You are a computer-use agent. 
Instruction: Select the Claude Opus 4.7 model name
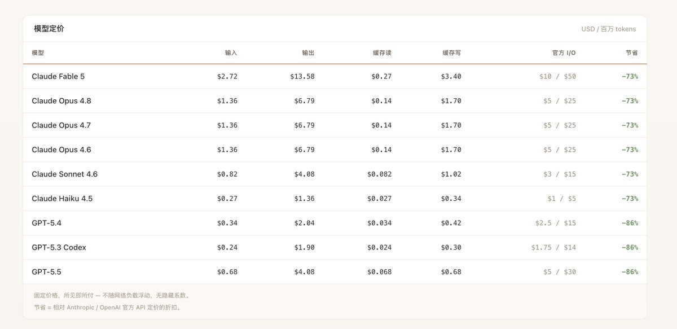click(61, 125)
